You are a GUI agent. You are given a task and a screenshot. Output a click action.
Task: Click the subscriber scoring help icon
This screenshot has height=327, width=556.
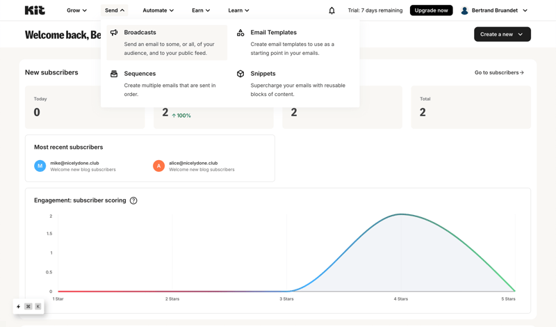[x=133, y=200]
